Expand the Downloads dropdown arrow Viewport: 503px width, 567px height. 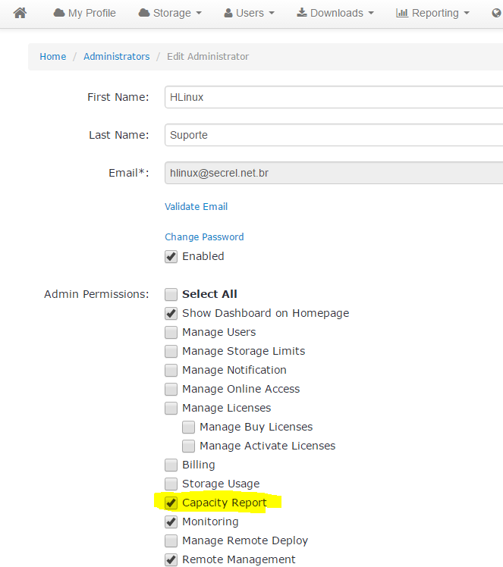point(371,14)
